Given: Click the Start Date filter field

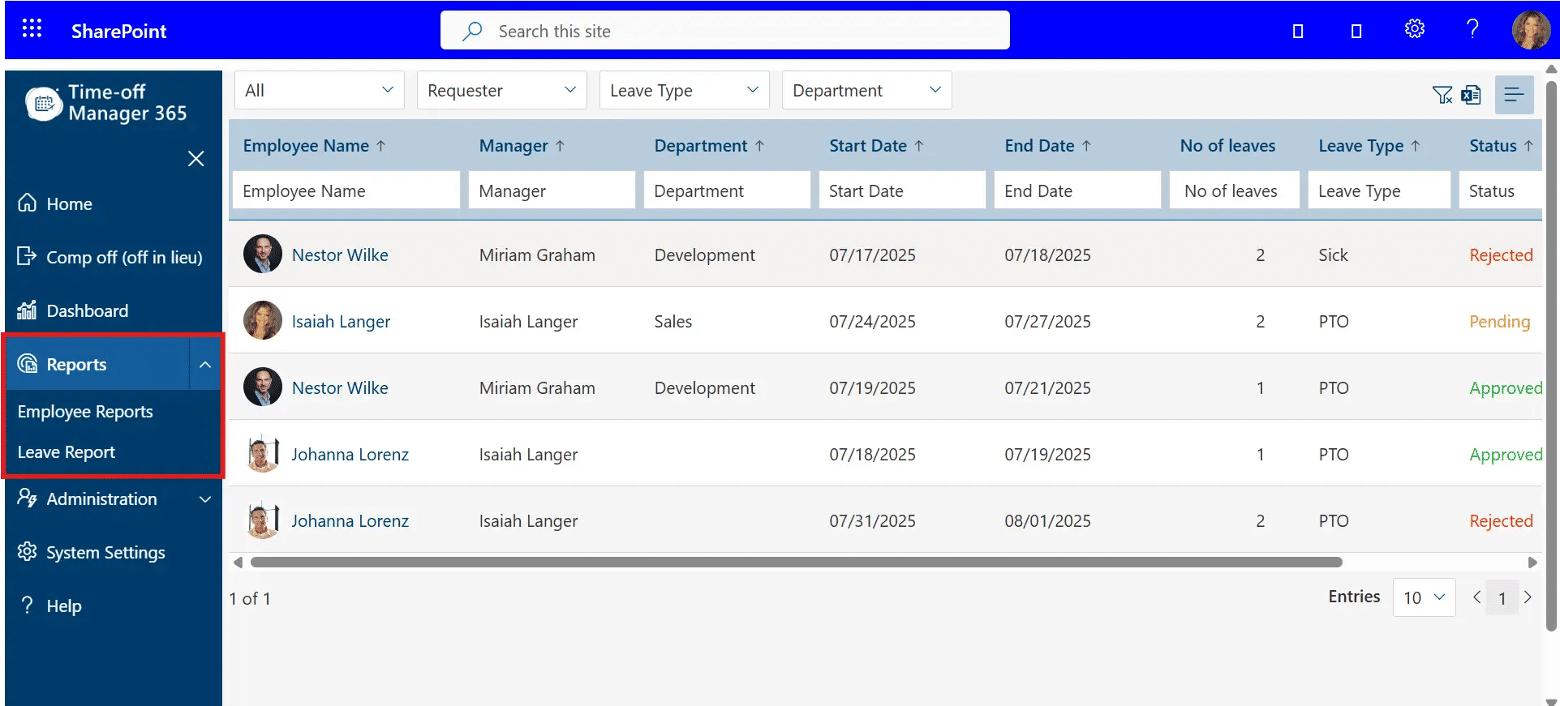Looking at the screenshot, I should click(901, 191).
